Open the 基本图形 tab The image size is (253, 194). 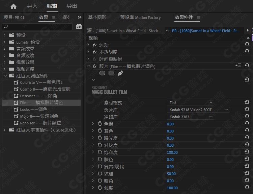97,18
